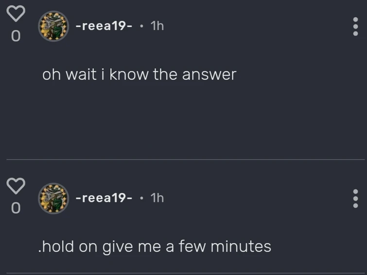Image resolution: width=367 pixels, height=275 pixels.
Task: Open -reea19- avatar on the "hold on" comment
Action: (53, 198)
